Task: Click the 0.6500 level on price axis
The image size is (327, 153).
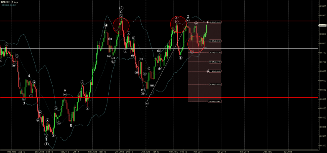Action: click(x=323, y=99)
